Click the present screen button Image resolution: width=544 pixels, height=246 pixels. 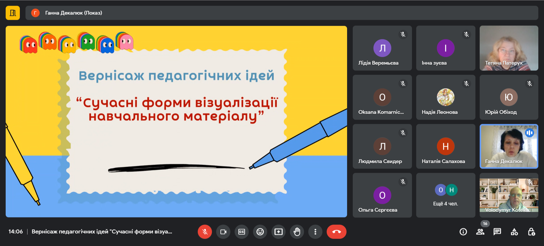(279, 232)
